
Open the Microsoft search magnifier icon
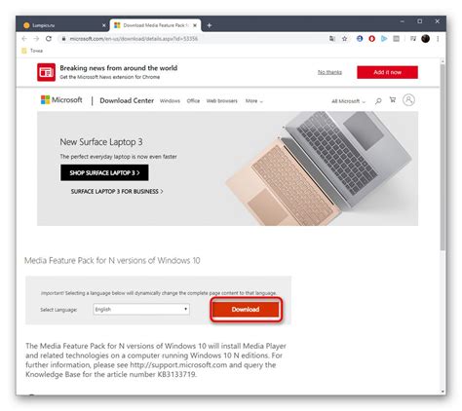(x=378, y=101)
